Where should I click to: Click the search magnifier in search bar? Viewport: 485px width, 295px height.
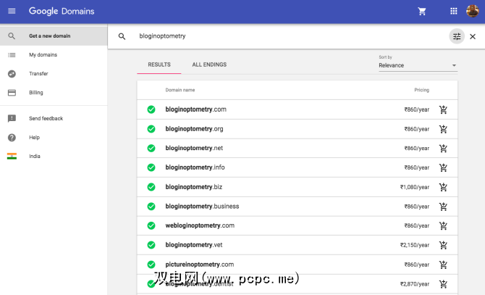[122, 36]
